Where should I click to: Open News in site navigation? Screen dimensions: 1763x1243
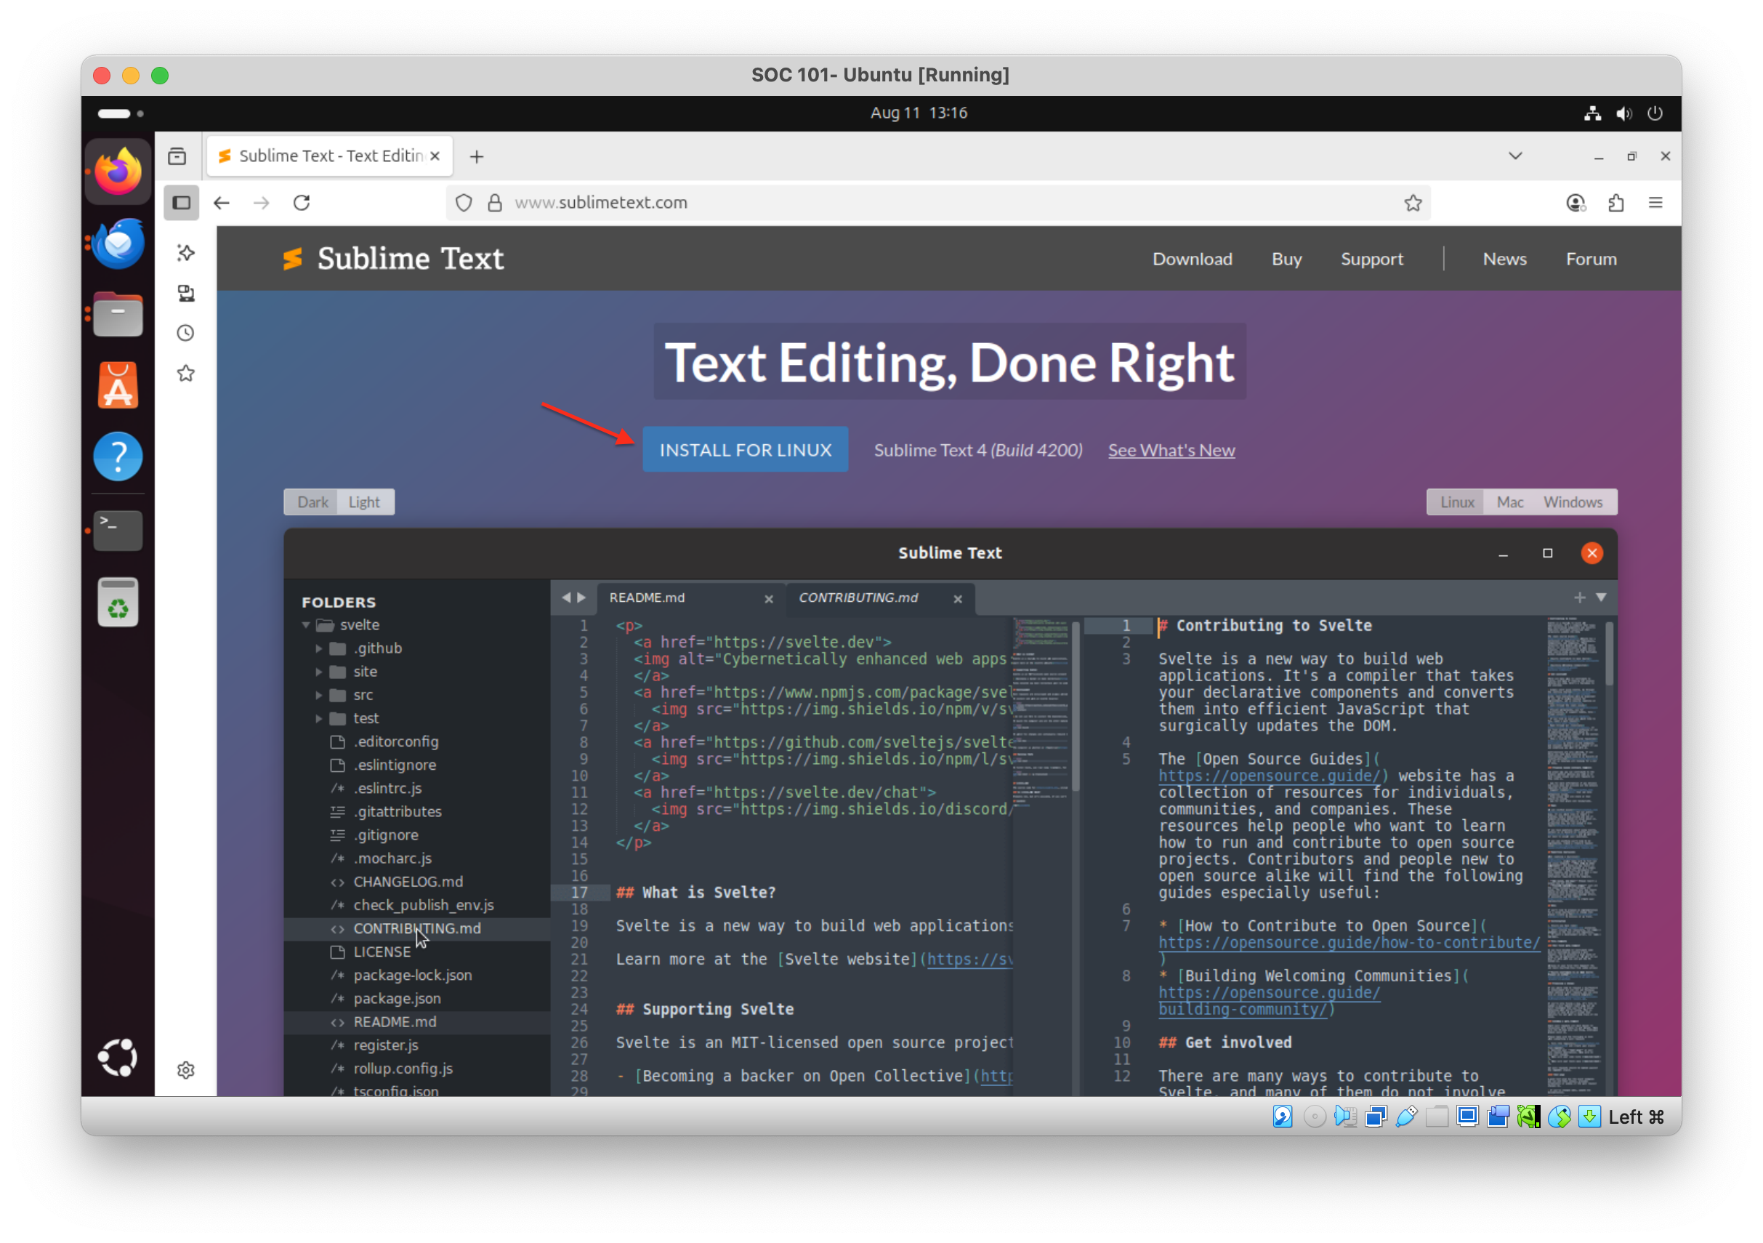coord(1504,259)
